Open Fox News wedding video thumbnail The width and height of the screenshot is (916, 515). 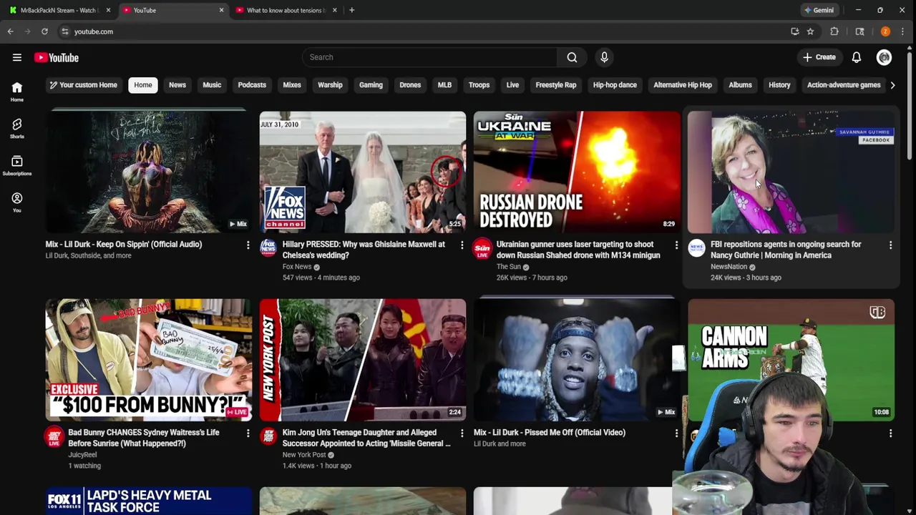click(363, 172)
